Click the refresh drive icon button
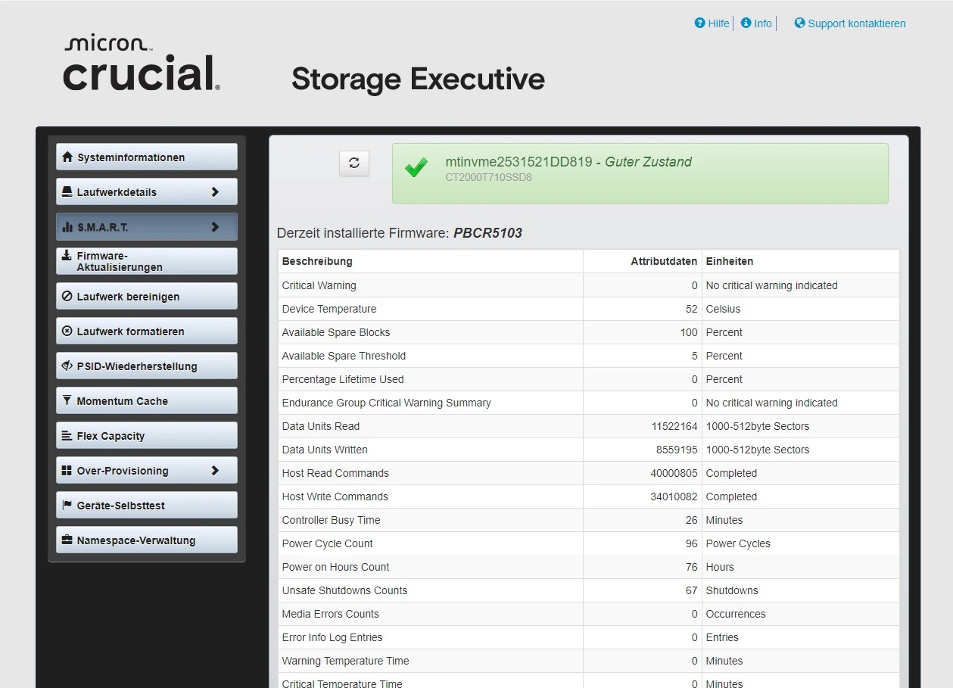 tap(353, 163)
